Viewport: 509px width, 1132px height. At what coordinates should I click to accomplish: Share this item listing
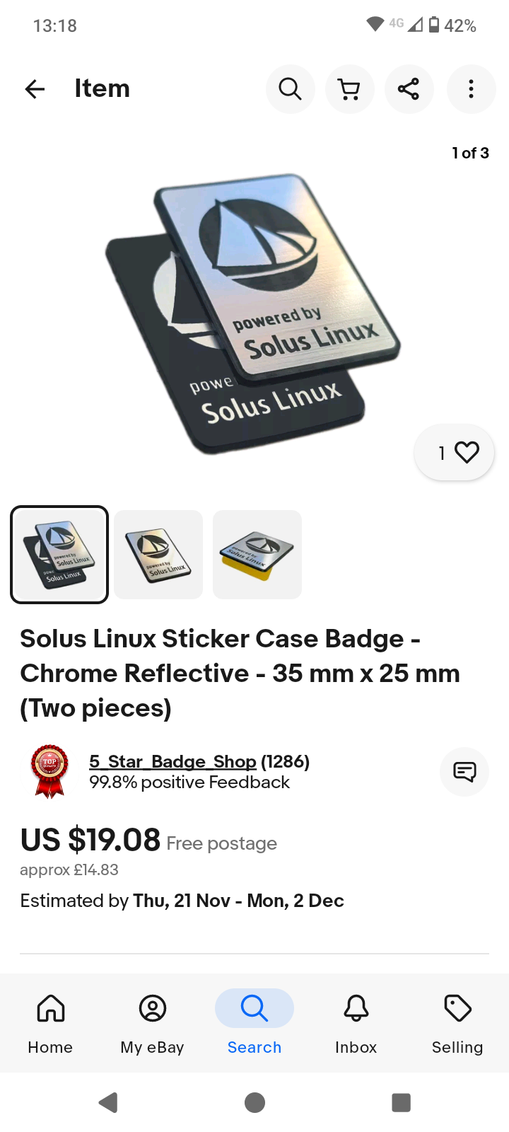[x=409, y=89]
